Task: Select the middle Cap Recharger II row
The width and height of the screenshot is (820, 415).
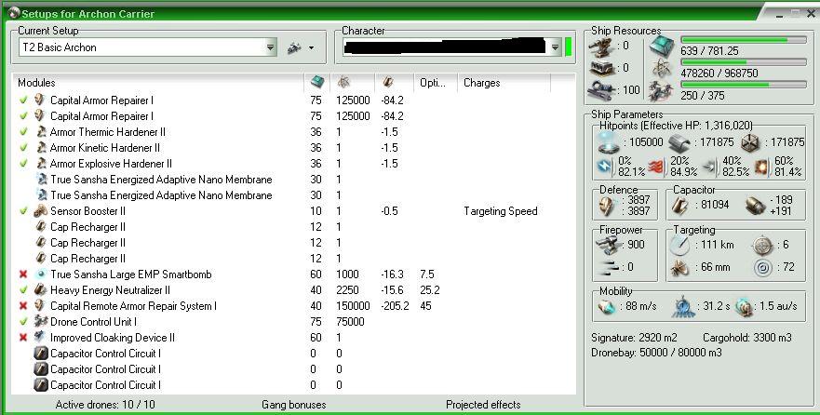Action: pos(293,243)
